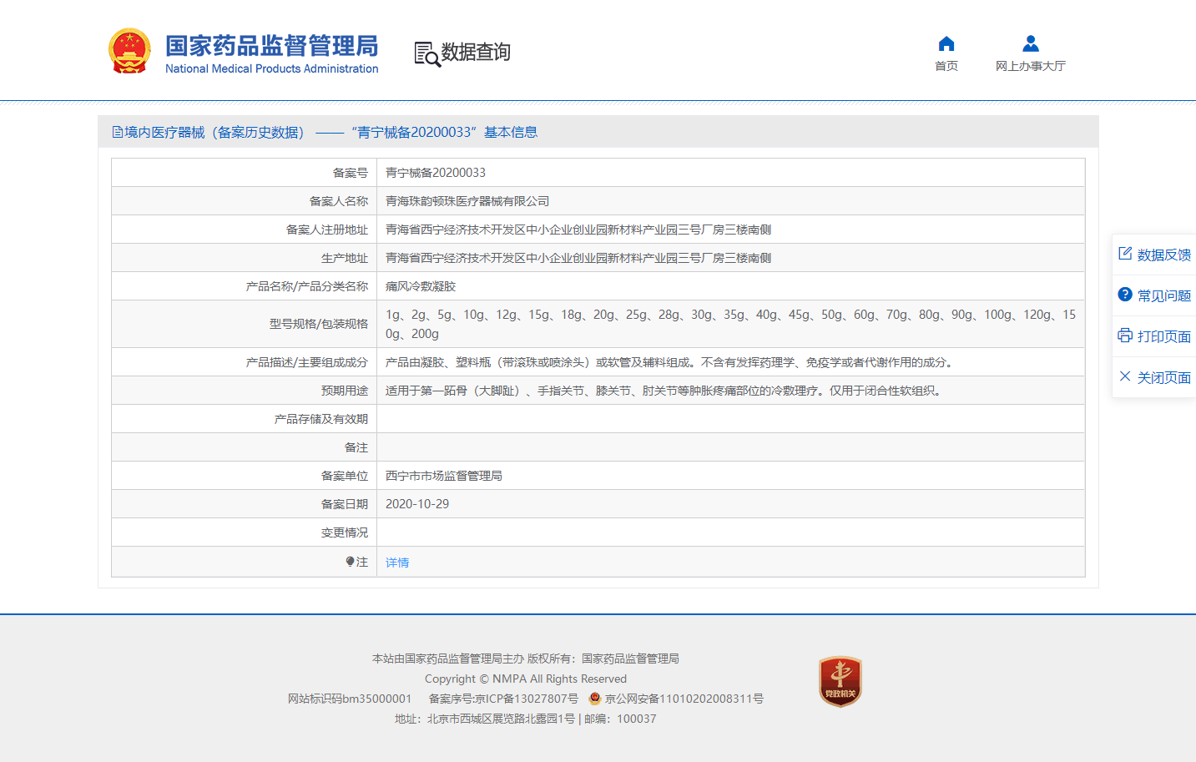
Task: Choose 关闭页面 in the sidebar
Action: pos(1154,377)
